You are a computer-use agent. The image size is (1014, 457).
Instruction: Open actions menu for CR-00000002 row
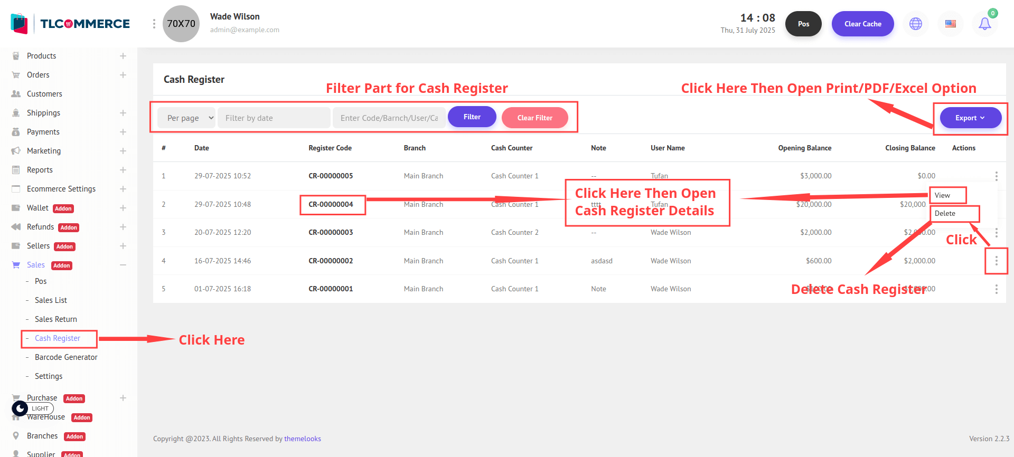(996, 261)
